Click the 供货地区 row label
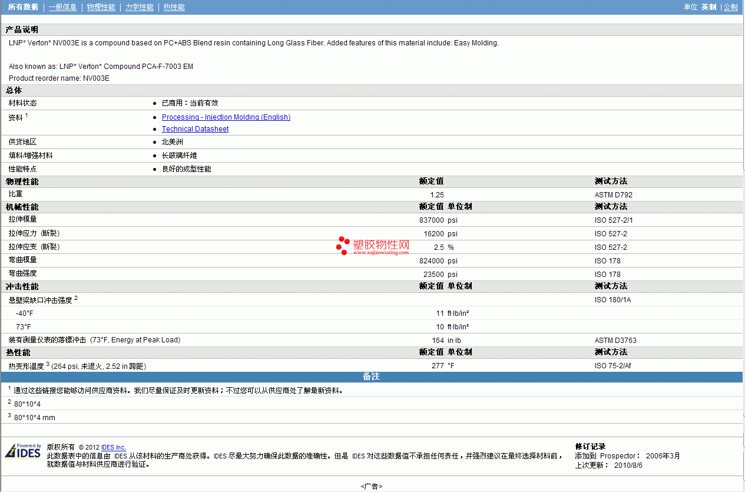 tap(23, 142)
